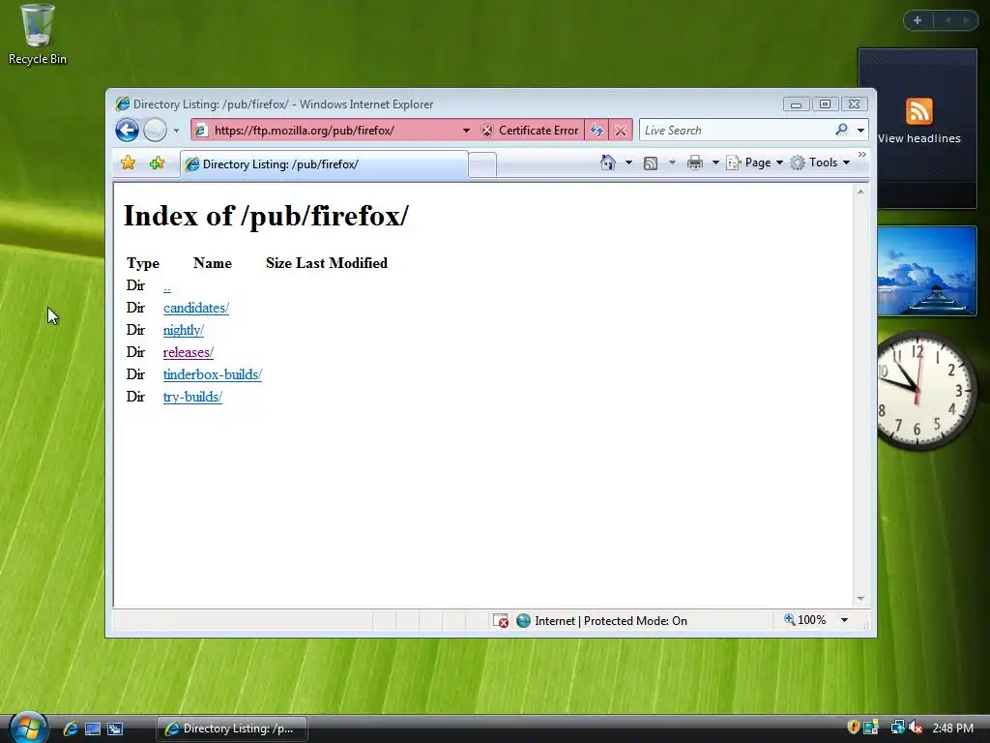The height and width of the screenshot is (743, 990).
Task: Click the Last Modified column header
Action: (x=341, y=263)
